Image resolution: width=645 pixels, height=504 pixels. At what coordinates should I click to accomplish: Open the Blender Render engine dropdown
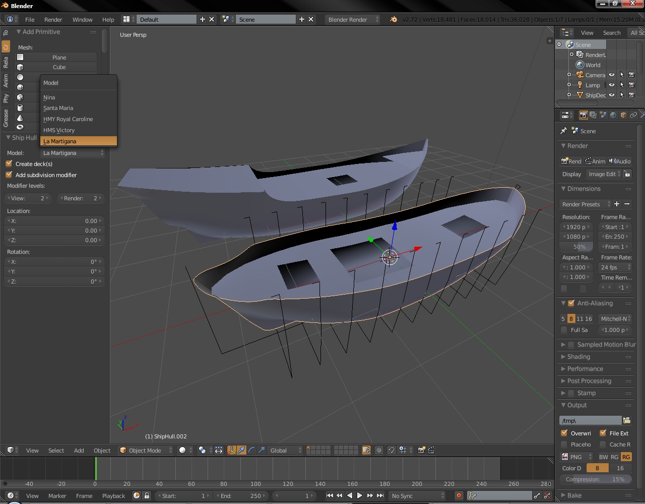click(354, 19)
